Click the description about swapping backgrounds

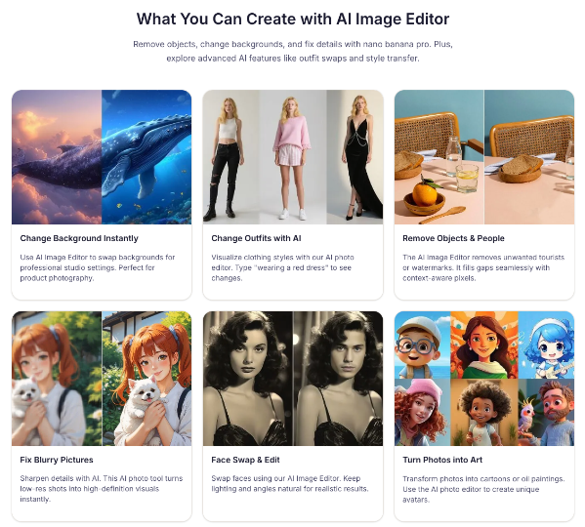pyautogui.click(x=98, y=267)
